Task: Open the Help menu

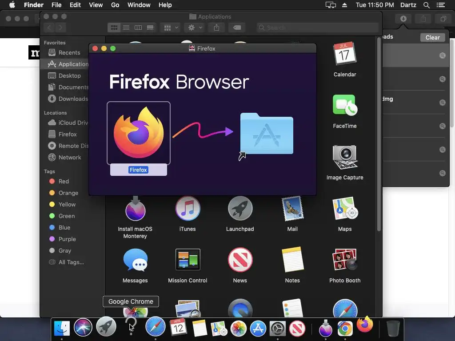Action: click(165, 5)
